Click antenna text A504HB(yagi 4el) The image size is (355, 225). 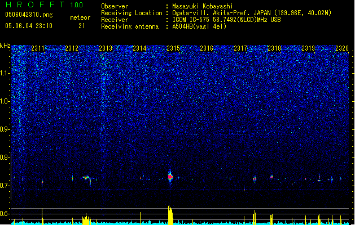pyautogui.click(x=199, y=26)
